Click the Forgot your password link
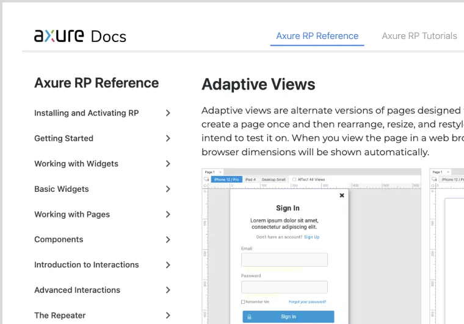Screen dimensions: 464x324 (x=307, y=302)
